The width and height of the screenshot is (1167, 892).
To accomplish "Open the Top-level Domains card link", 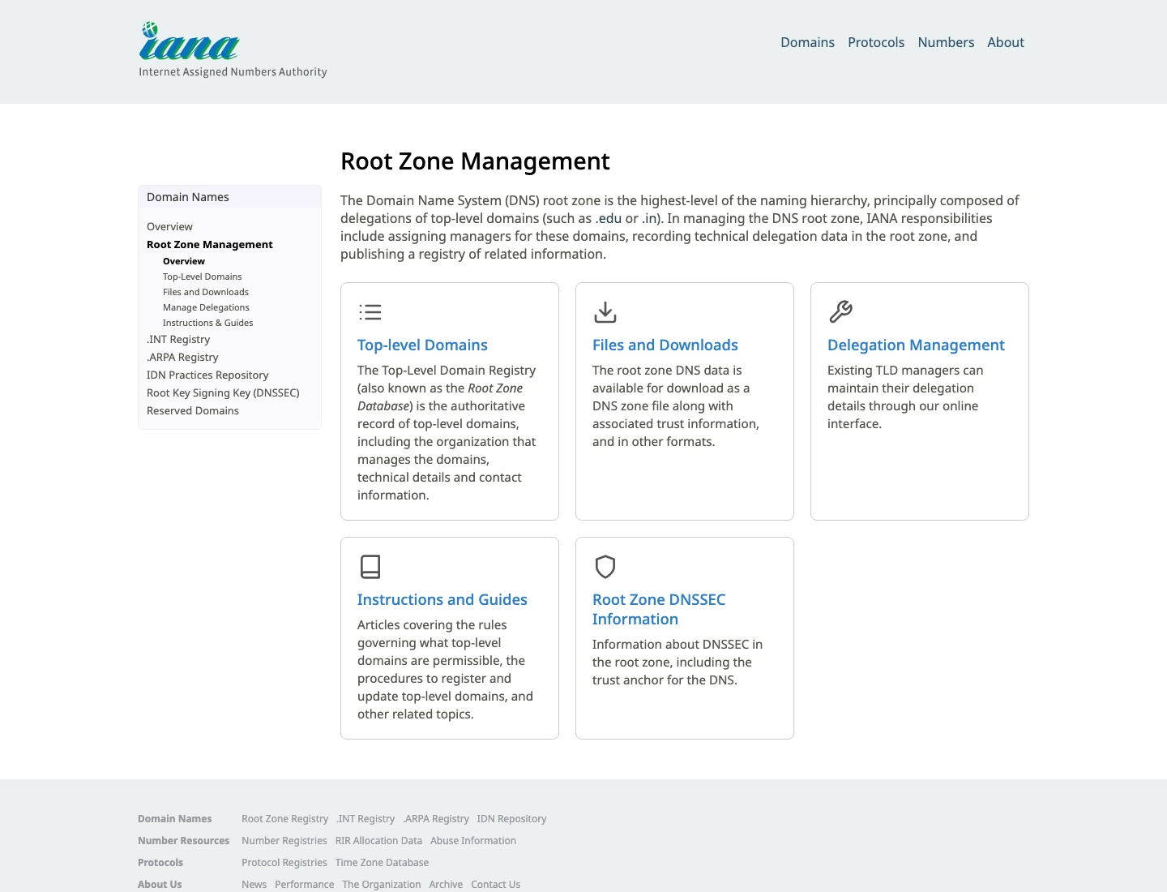I will click(x=422, y=345).
